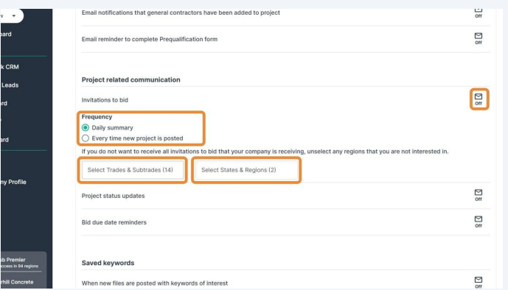Toggle email for Prequalification form reminder
Viewport: 508px width, 290px height.
[x=479, y=38]
